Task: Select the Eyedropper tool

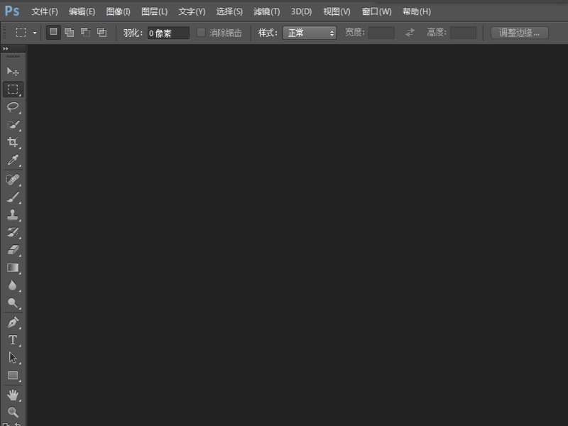Action: (x=12, y=160)
